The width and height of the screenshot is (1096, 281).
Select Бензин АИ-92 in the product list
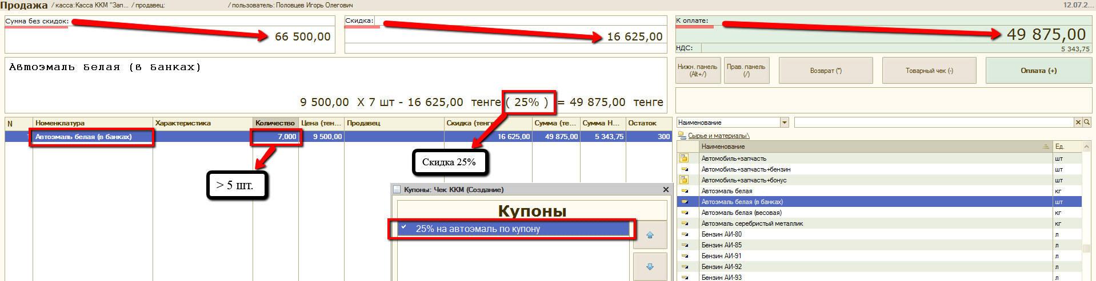tap(722, 267)
